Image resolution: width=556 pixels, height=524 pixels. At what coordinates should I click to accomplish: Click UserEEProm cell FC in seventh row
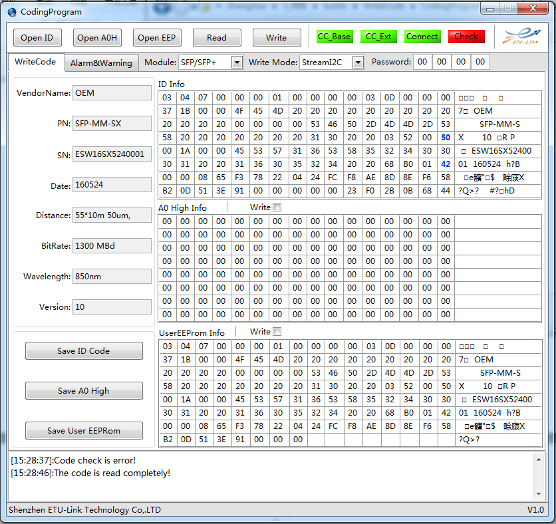(x=333, y=426)
